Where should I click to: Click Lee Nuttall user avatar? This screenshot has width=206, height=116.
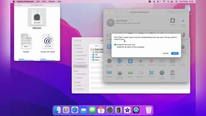[x=110, y=23]
